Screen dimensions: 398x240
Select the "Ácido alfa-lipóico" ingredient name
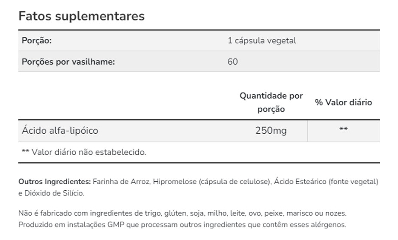tap(60, 130)
